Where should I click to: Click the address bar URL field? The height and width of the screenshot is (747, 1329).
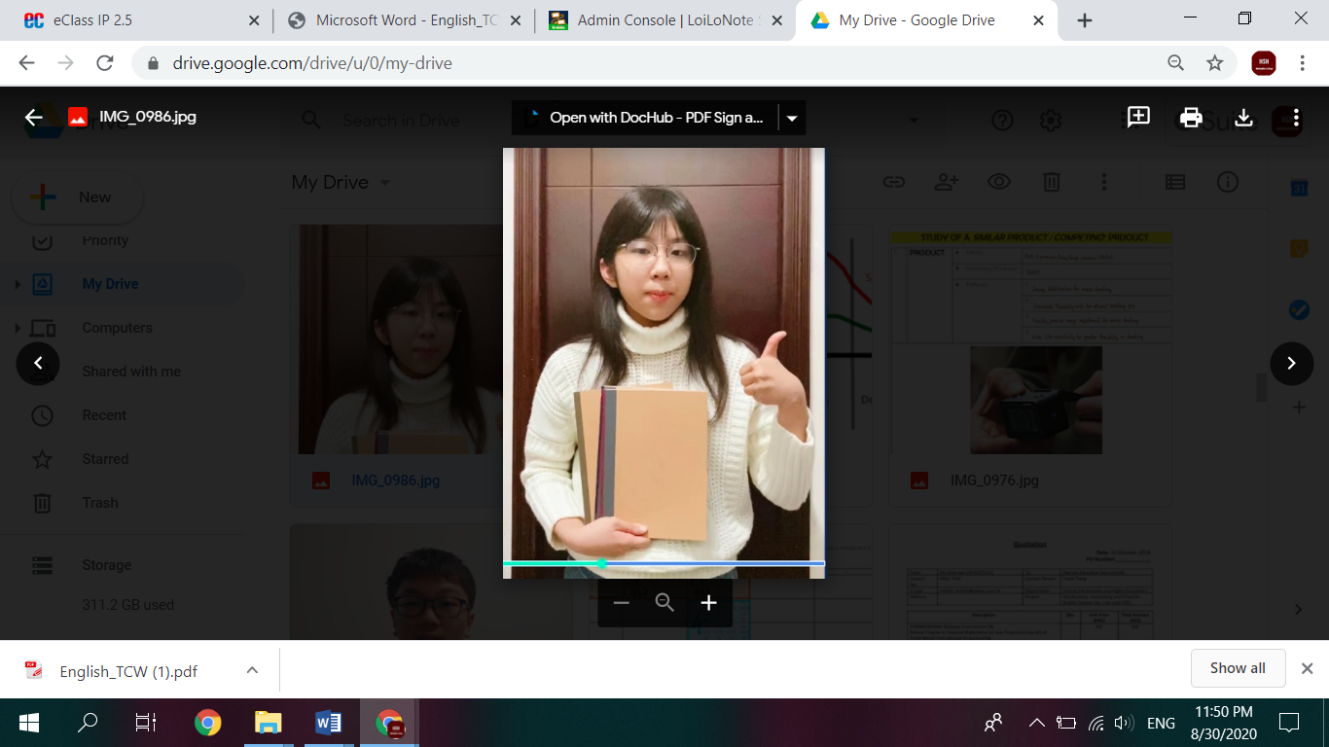coord(652,63)
